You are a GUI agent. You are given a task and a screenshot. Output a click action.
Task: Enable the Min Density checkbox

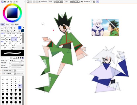tap(10, 67)
